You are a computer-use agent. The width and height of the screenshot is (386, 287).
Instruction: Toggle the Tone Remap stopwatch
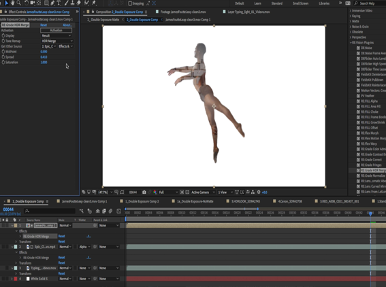pos(3,41)
